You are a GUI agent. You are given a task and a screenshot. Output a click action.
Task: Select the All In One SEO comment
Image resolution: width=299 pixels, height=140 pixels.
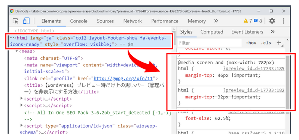pyautogui.click(x=97, y=116)
